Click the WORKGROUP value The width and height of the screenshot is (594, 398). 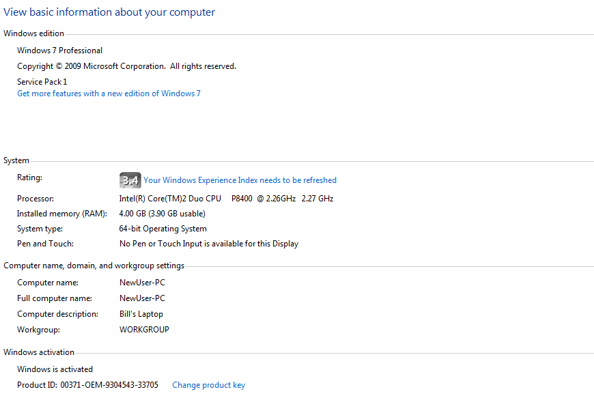click(x=144, y=330)
